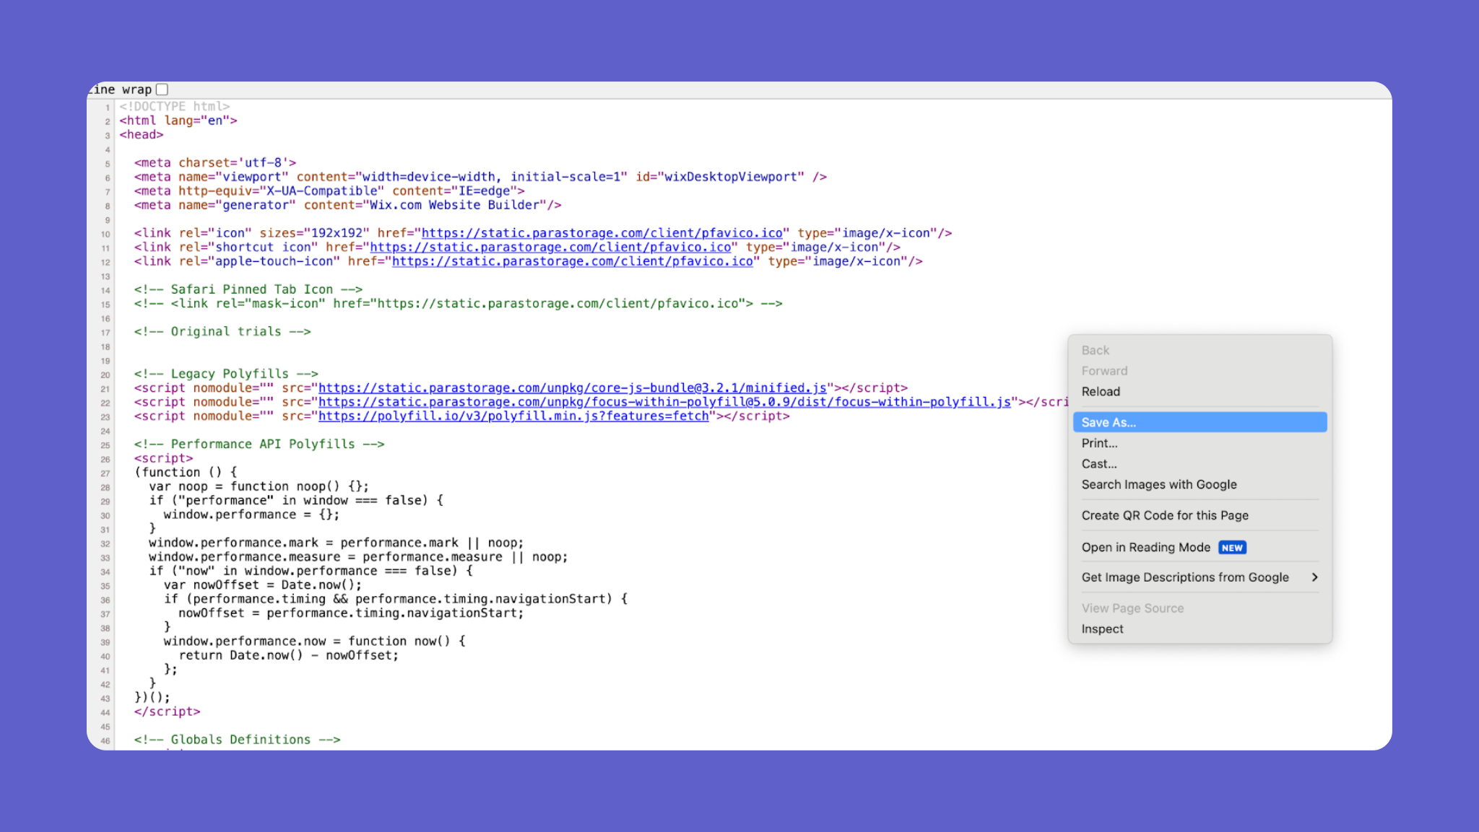Click the mask-icon commented link line

459,304
